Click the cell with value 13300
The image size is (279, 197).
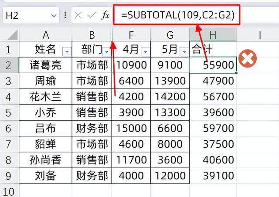click(x=170, y=112)
